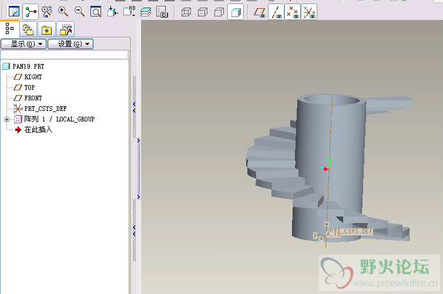Click the 在此插入 insert marker
The image size is (443, 294).
[x=38, y=130]
